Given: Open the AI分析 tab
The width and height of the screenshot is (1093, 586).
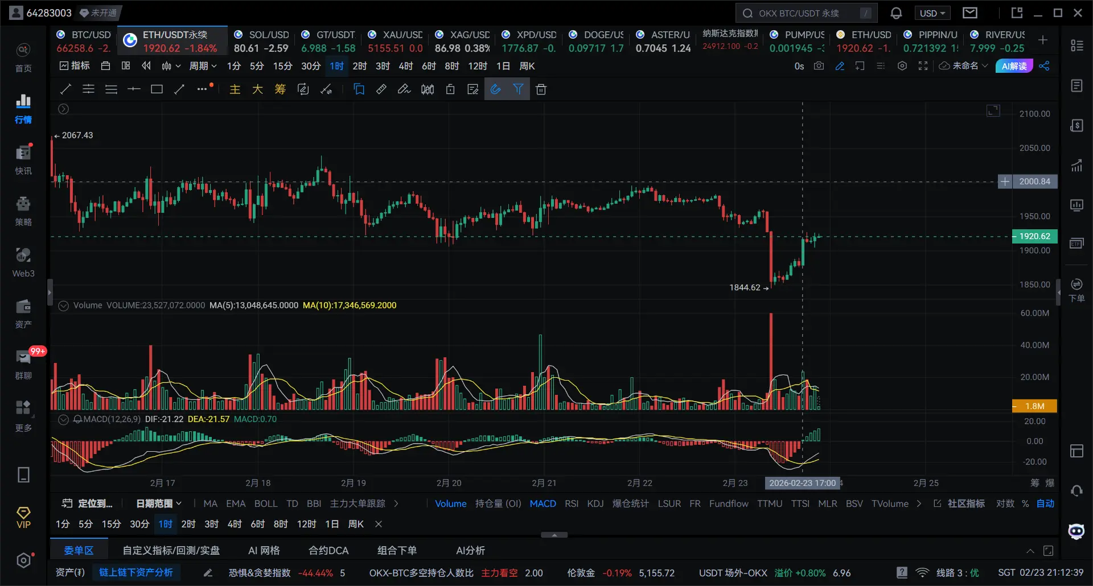Looking at the screenshot, I should point(471,551).
